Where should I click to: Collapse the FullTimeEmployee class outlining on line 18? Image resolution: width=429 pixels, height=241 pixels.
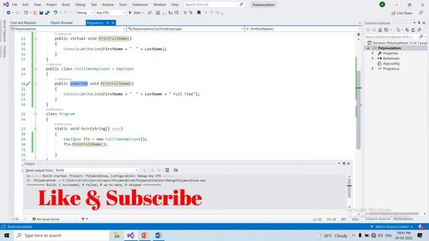(x=36, y=69)
